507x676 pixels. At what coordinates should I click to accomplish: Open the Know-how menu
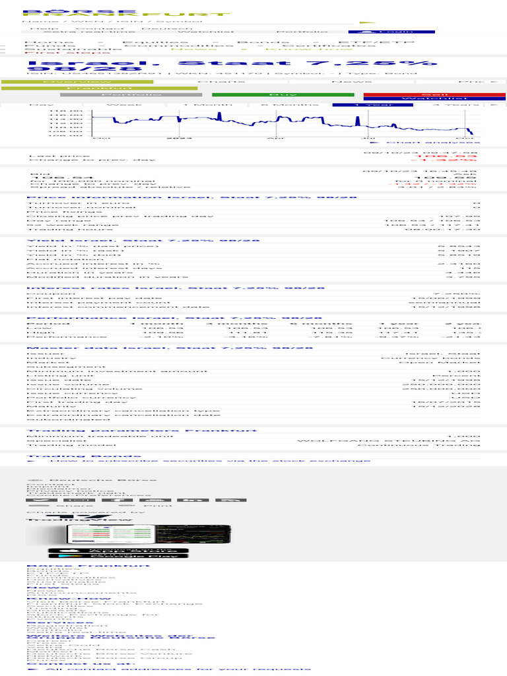pos(309,49)
